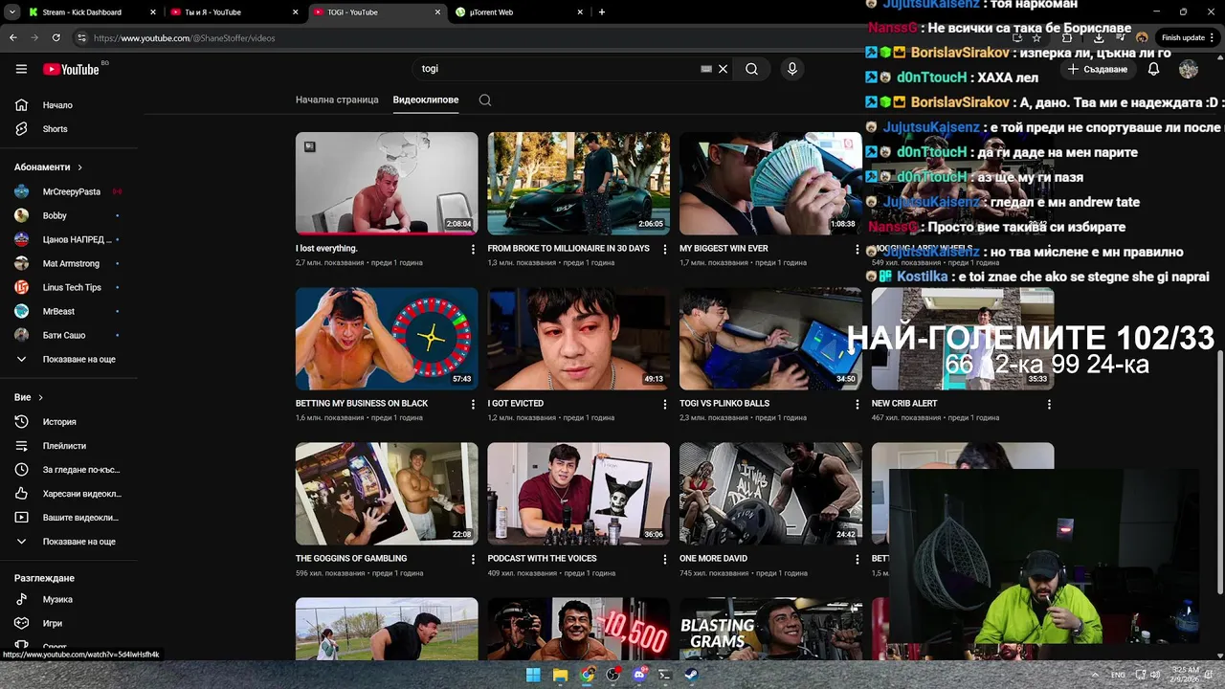This screenshot has height=689, width=1225.
Task: Open File Explorer from taskbar
Action: 561,675
